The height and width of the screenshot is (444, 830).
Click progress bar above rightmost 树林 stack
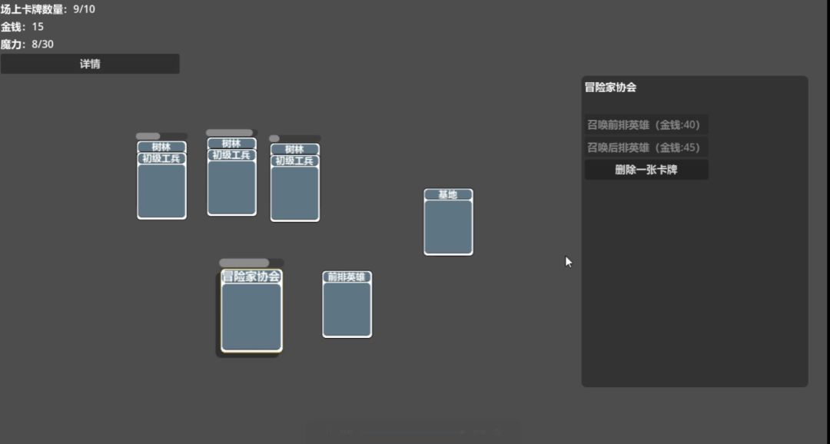tap(295, 138)
